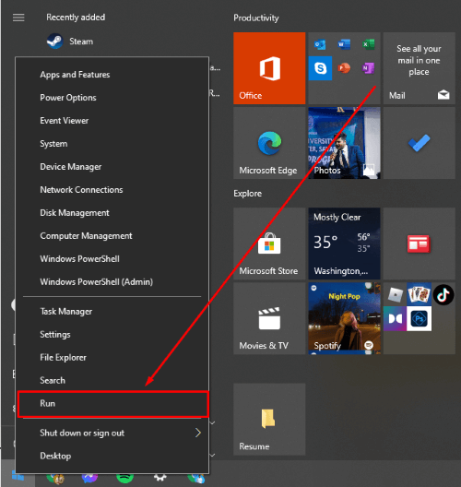461x487 pixels.
Task: Launch OneNote from the Office apps tile
Action: [368, 68]
